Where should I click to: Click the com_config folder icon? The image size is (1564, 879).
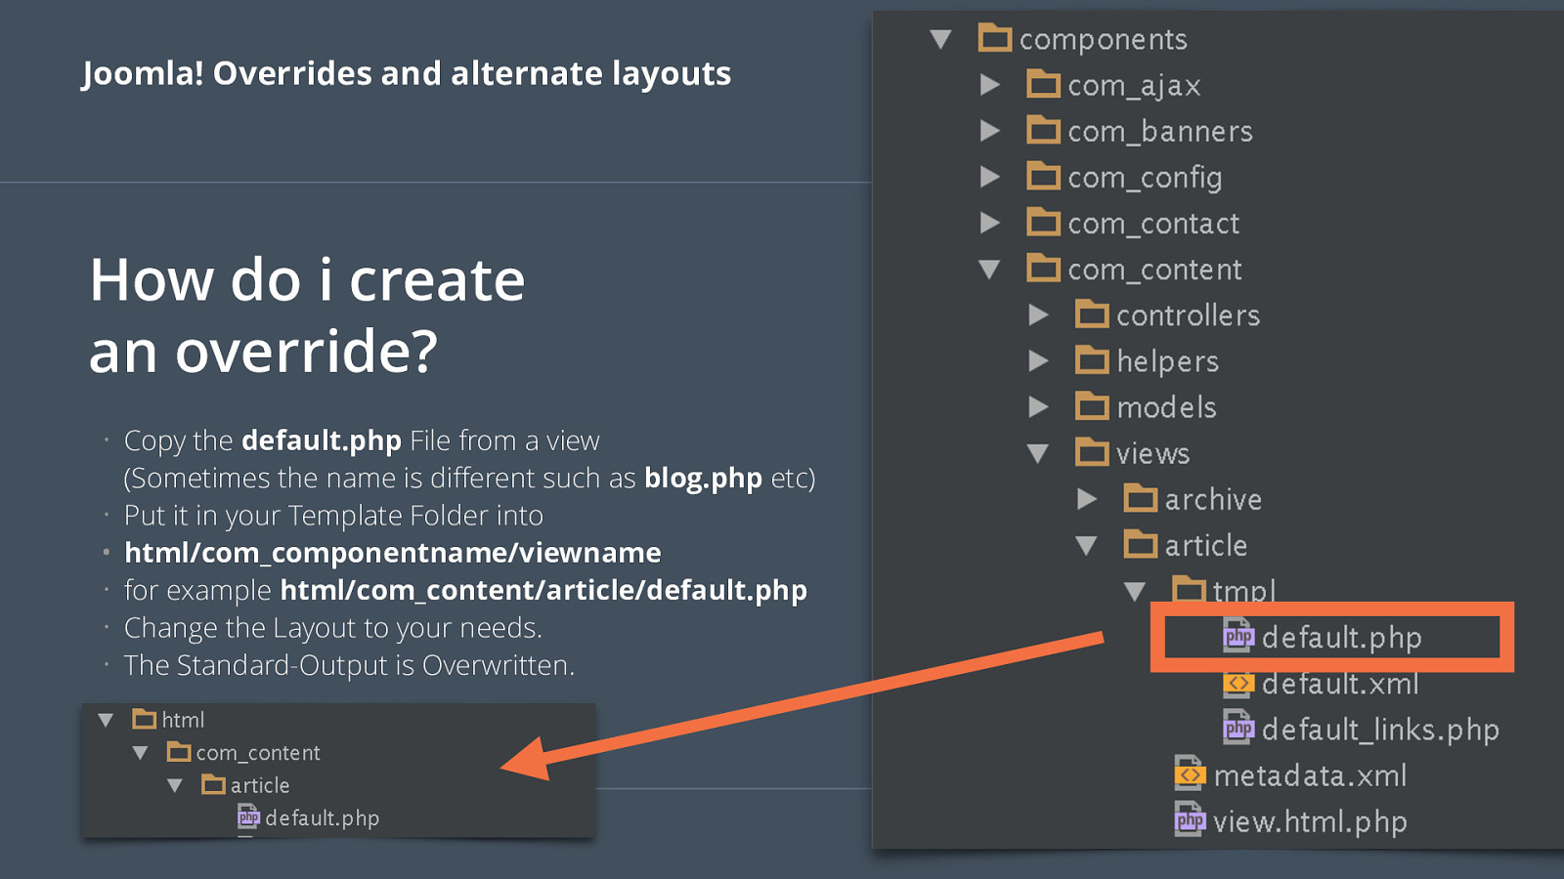pos(1043,176)
